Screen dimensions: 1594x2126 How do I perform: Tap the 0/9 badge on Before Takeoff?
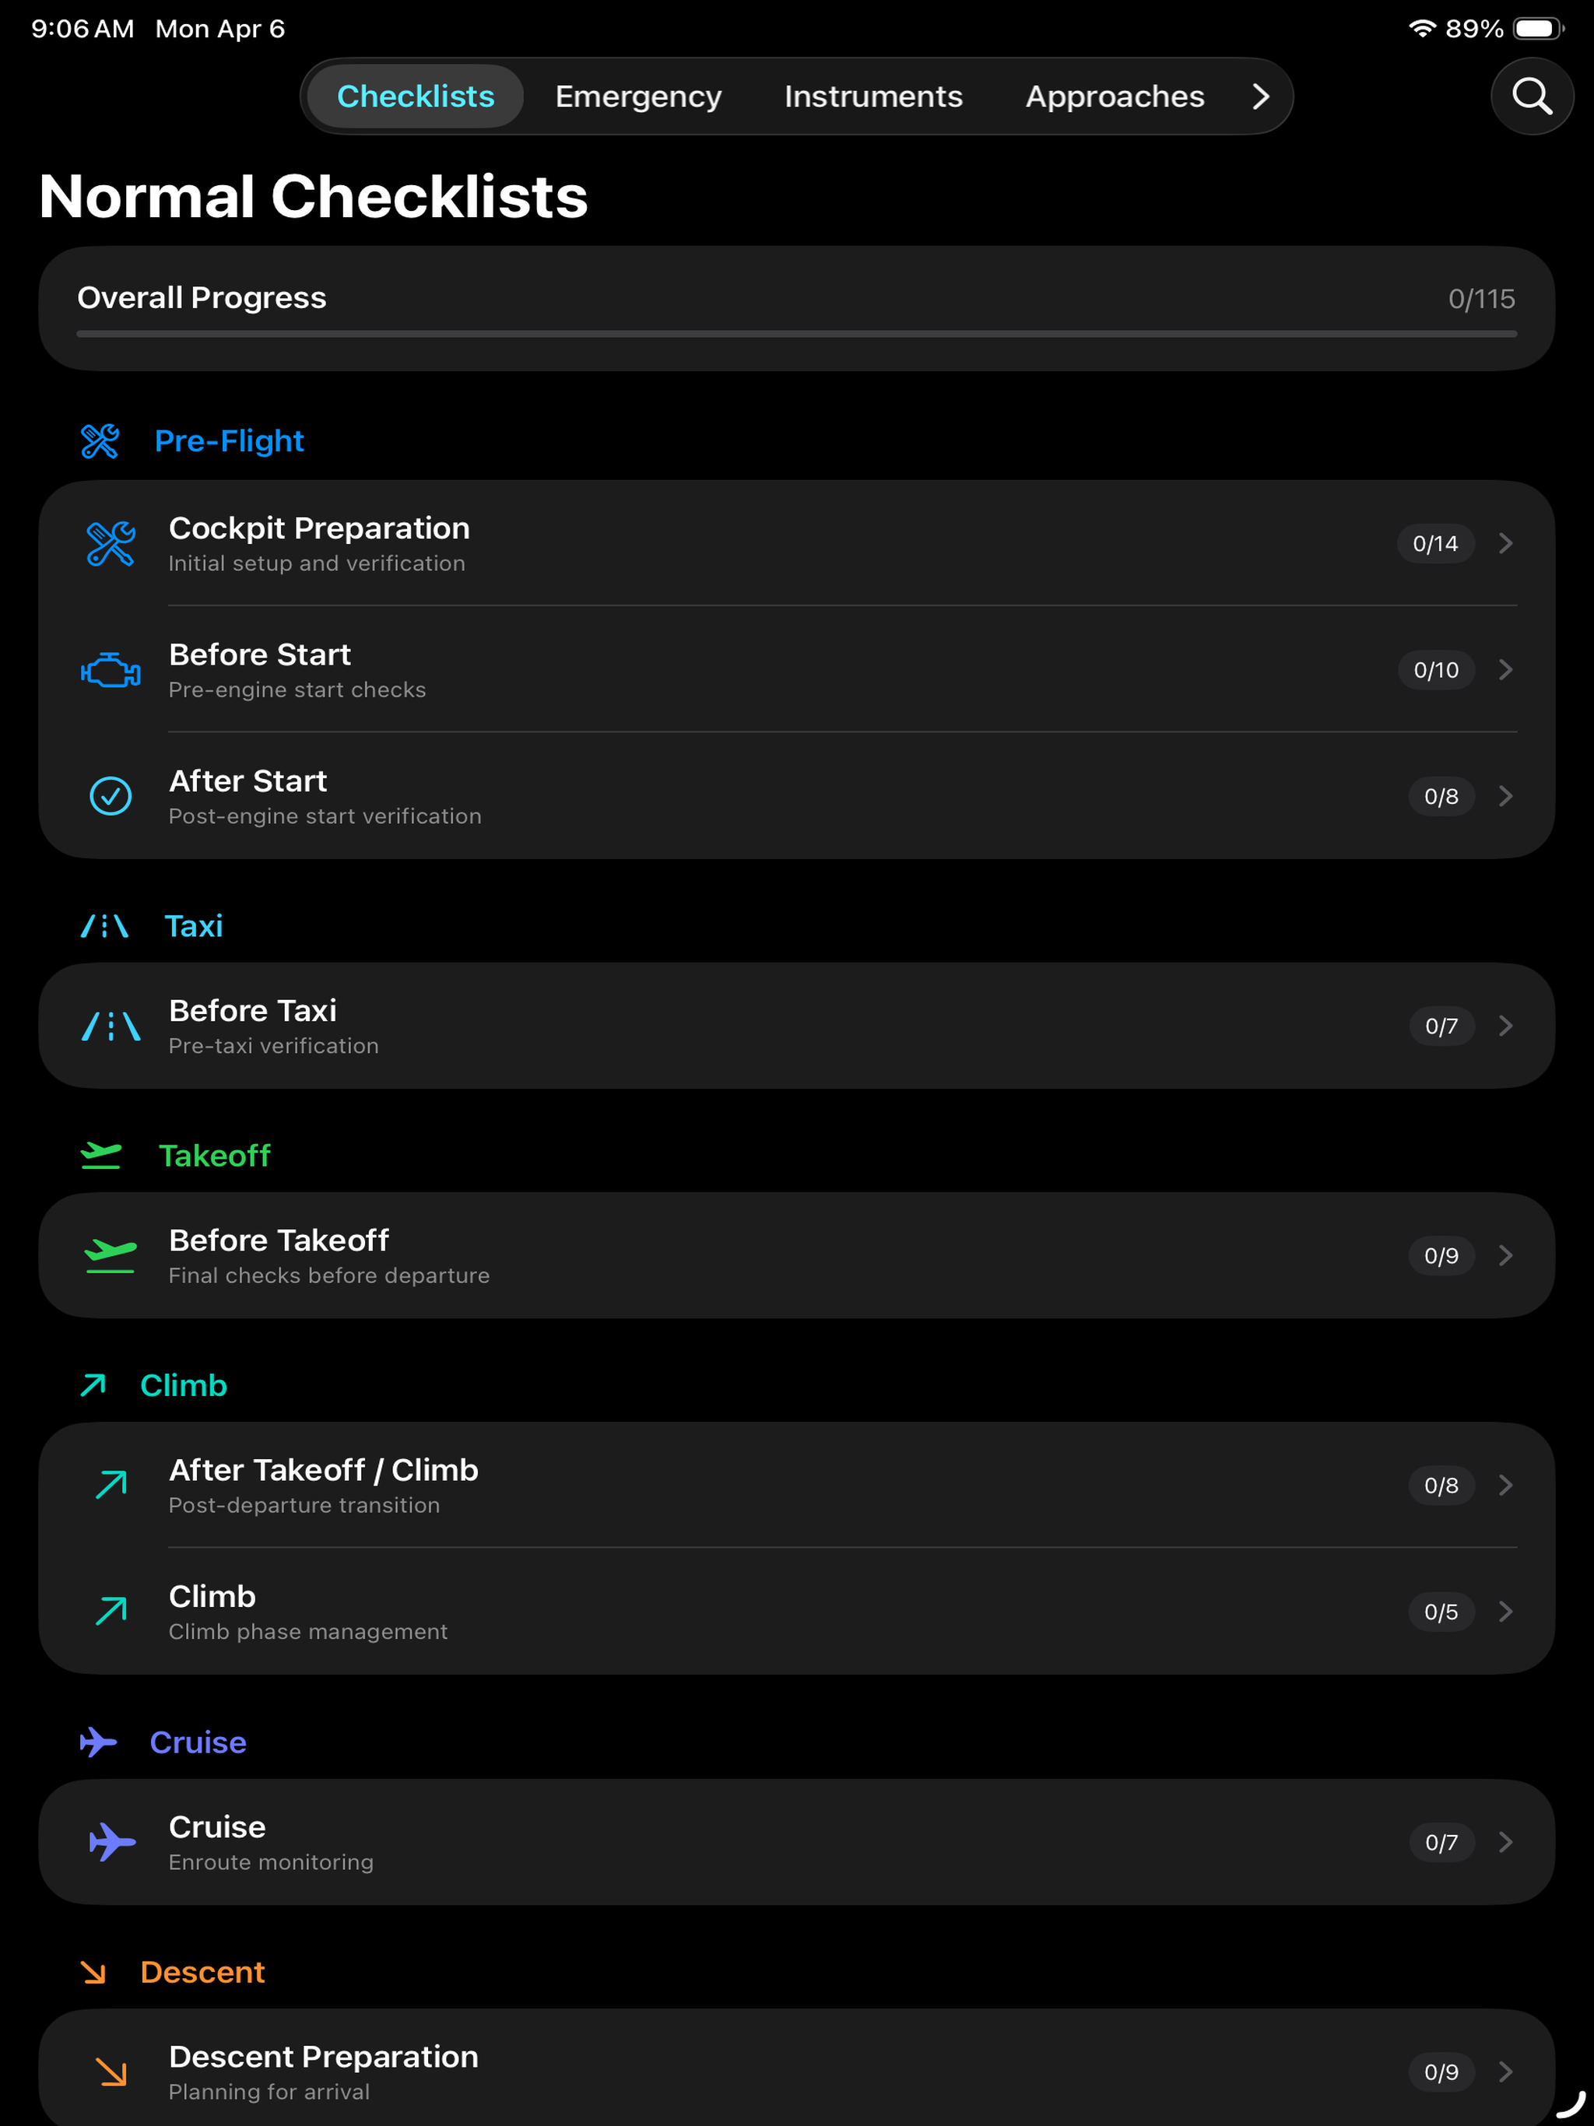pos(1441,1255)
